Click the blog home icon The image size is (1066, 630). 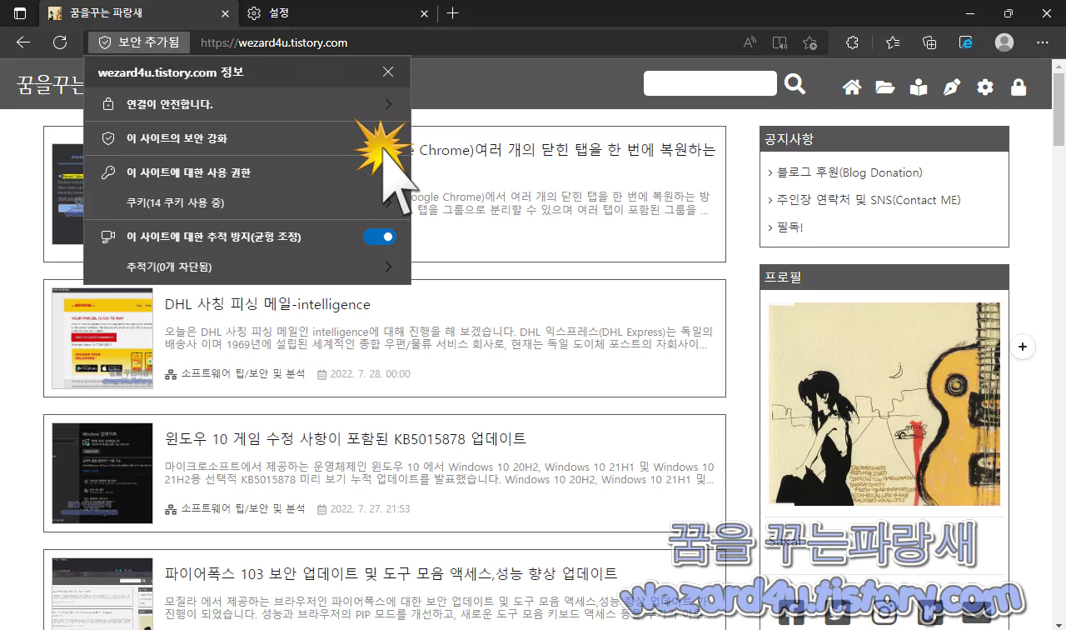point(851,86)
